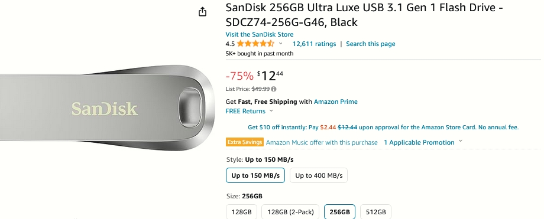Click the Extra Savings orange badge
The height and width of the screenshot is (219, 544).
pos(245,142)
